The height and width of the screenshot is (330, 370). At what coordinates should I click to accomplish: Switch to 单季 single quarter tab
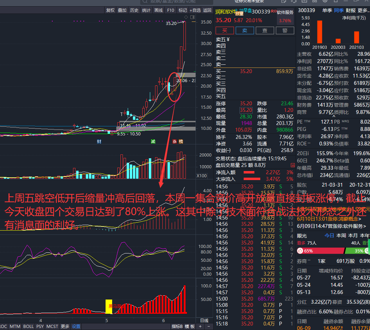pyautogui.click(x=327, y=10)
